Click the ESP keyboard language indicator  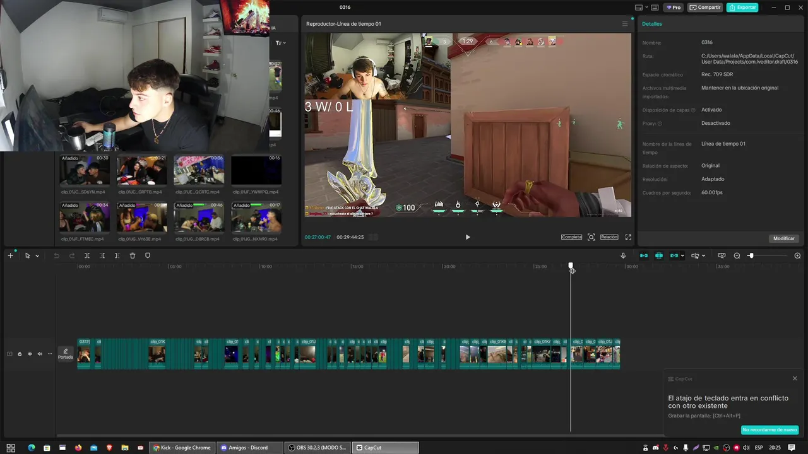click(x=759, y=448)
